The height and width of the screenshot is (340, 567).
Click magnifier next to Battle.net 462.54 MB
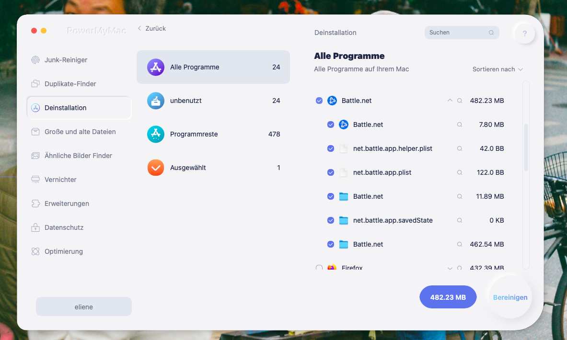pos(460,244)
